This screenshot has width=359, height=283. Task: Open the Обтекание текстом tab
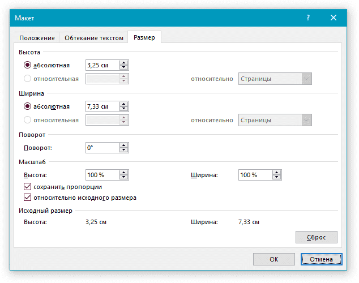93,38
